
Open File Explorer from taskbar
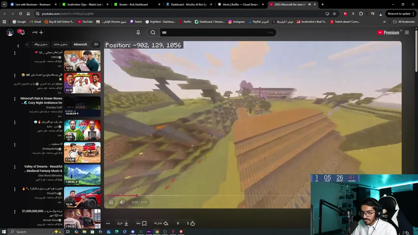(x=84, y=232)
